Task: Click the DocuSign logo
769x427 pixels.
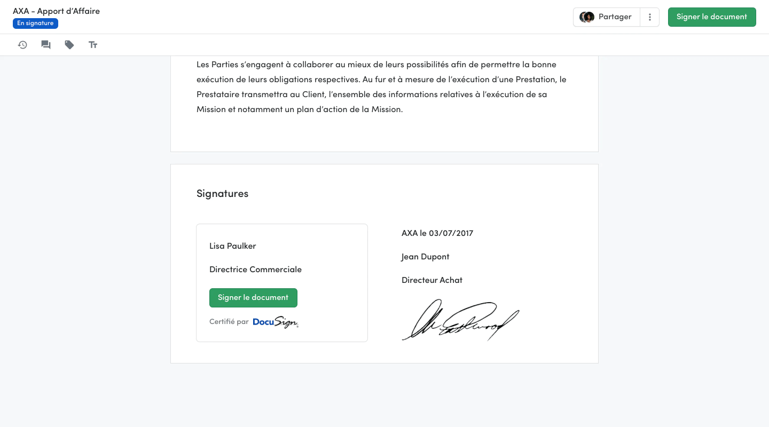Action: tap(275, 322)
